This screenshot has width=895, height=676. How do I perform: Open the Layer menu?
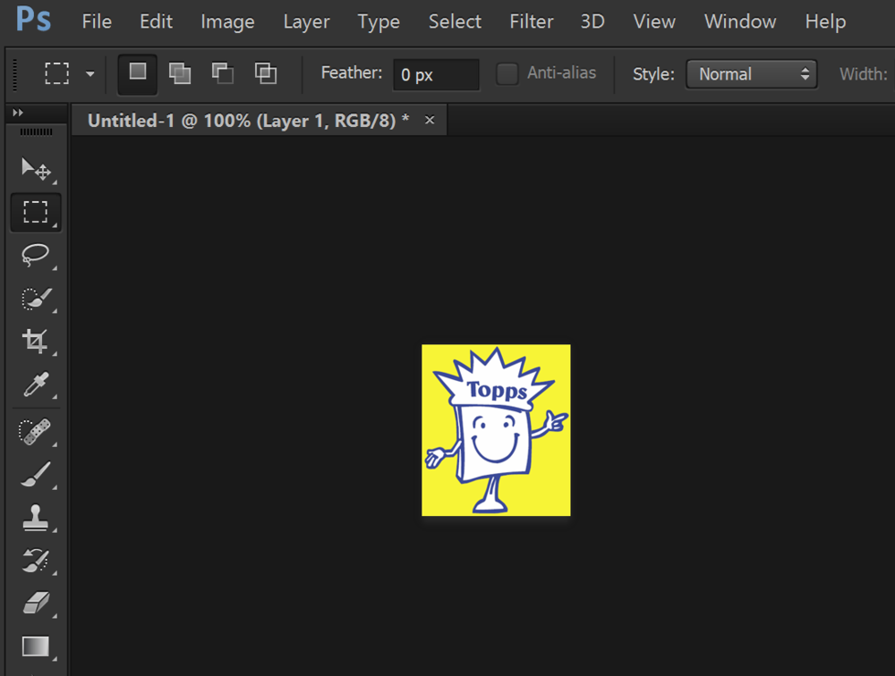[306, 21]
